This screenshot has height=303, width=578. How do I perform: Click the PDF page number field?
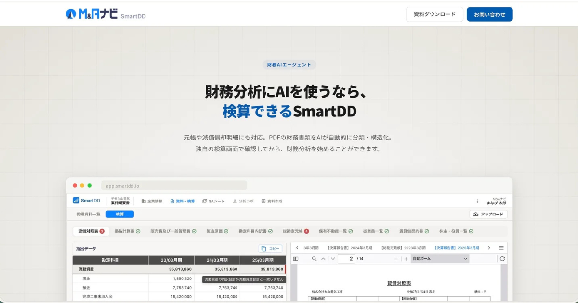point(346,259)
